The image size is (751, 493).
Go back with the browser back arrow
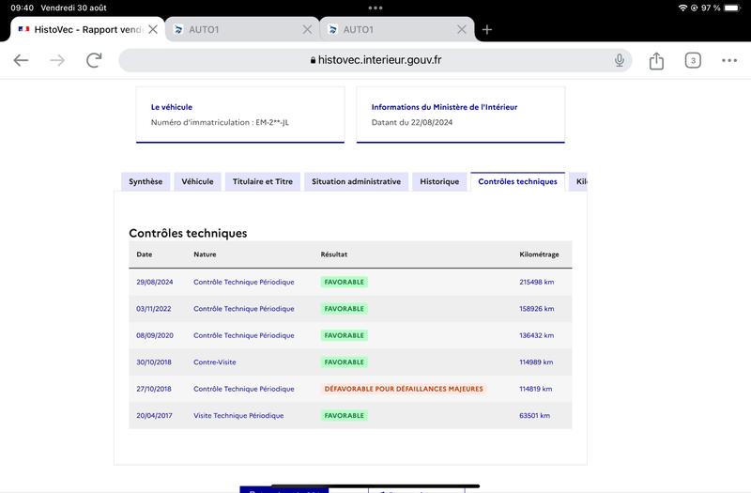pyautogui.click(x=21, y=60)
